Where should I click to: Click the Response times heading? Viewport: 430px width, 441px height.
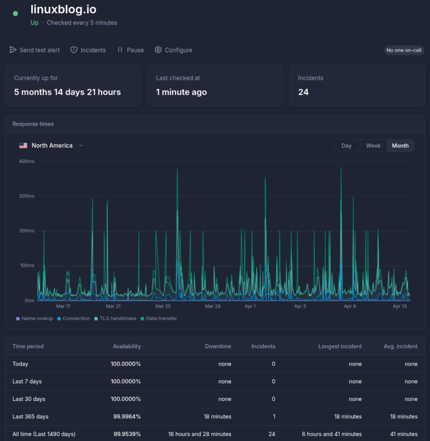click(33, 124)
